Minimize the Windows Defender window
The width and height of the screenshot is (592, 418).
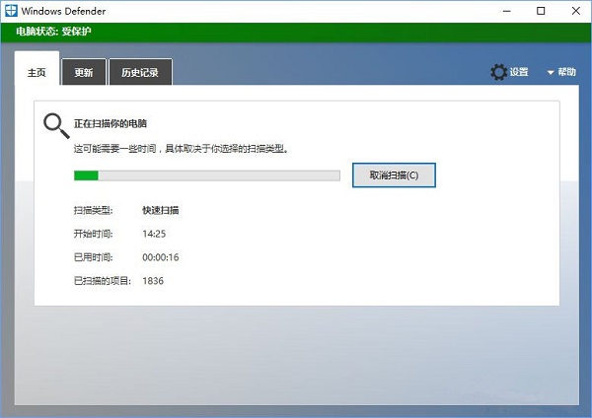tap(507, 11)
